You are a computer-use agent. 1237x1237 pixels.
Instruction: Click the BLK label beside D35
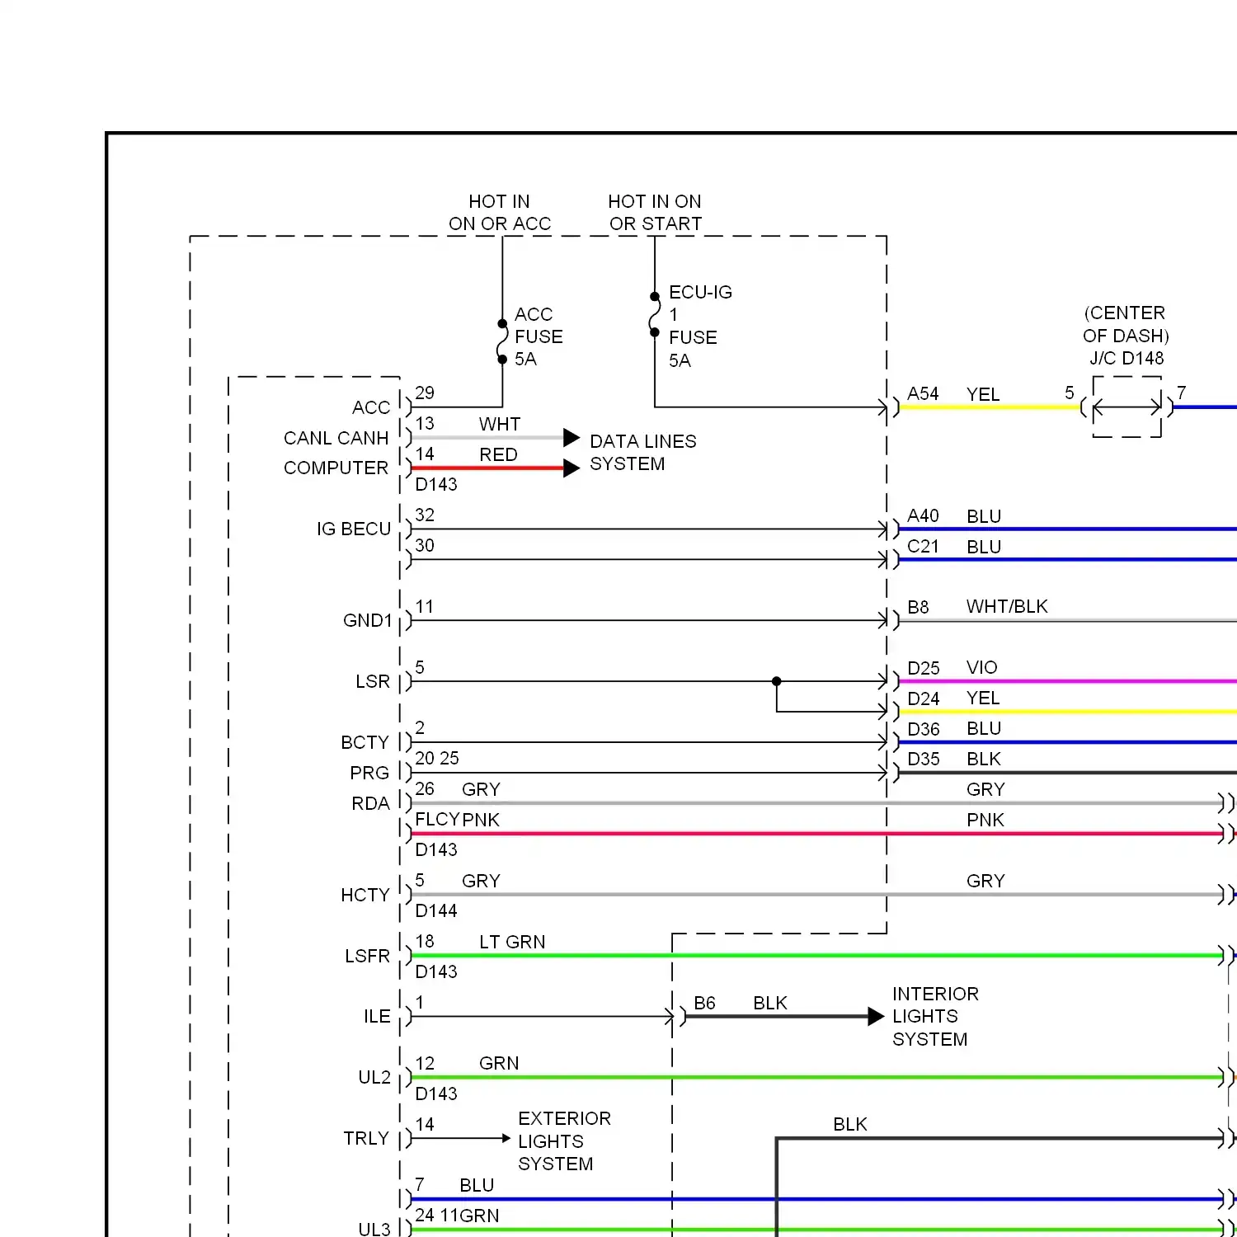(x=984, y=760)
